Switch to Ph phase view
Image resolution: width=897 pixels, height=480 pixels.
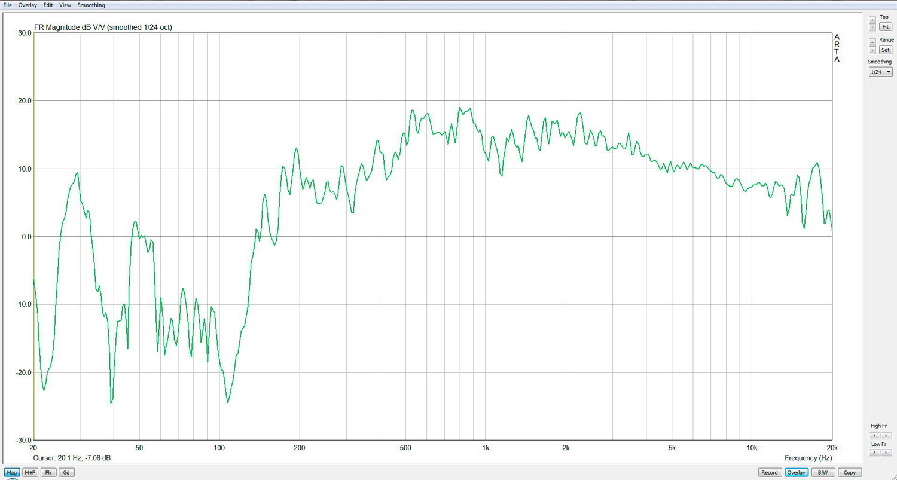[x=48, y=472]
